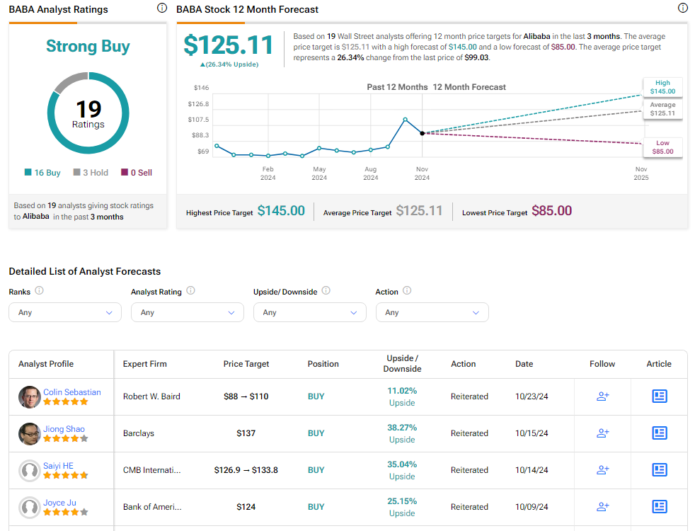Open Colin Sebastian's article icon

coord(659,396)
